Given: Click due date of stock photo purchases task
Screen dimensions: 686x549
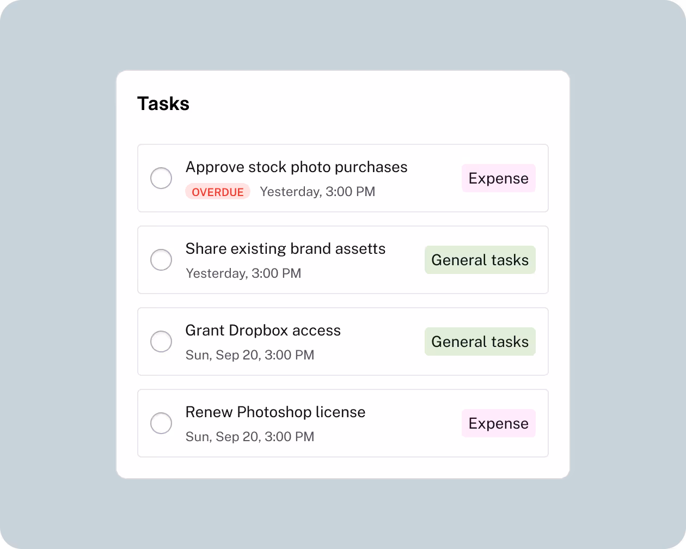Looking at the screenshot, I should coord(317,192).
